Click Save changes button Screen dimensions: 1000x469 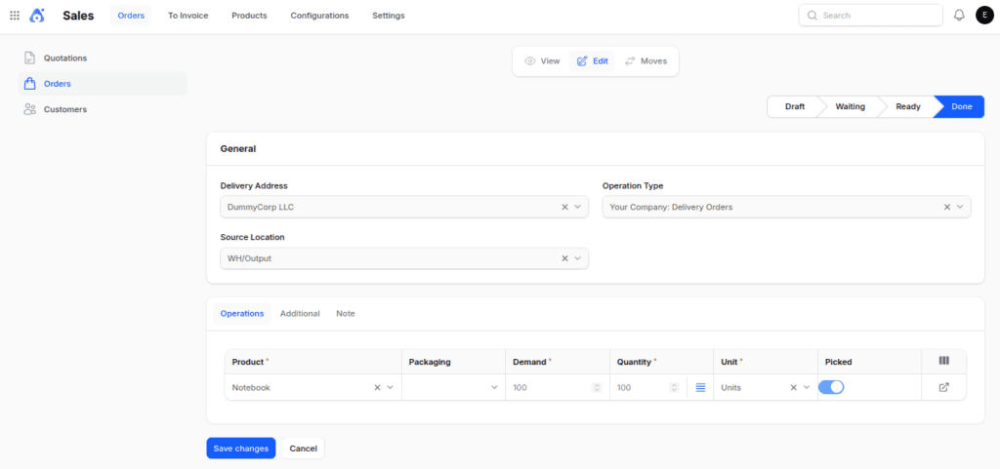tap(241, 448)
